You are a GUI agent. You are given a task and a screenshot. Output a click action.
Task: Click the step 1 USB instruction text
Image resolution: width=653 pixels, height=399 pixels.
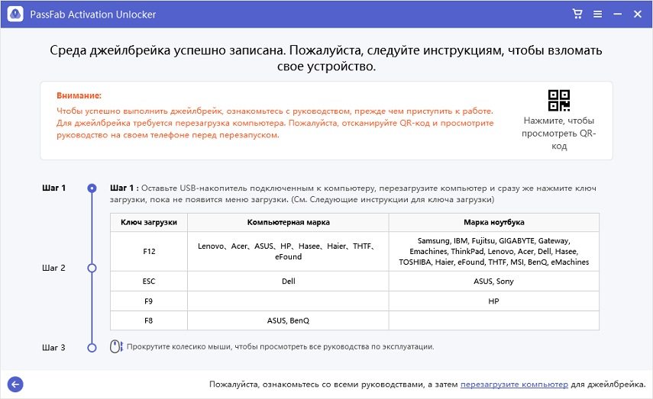point(353,194)
